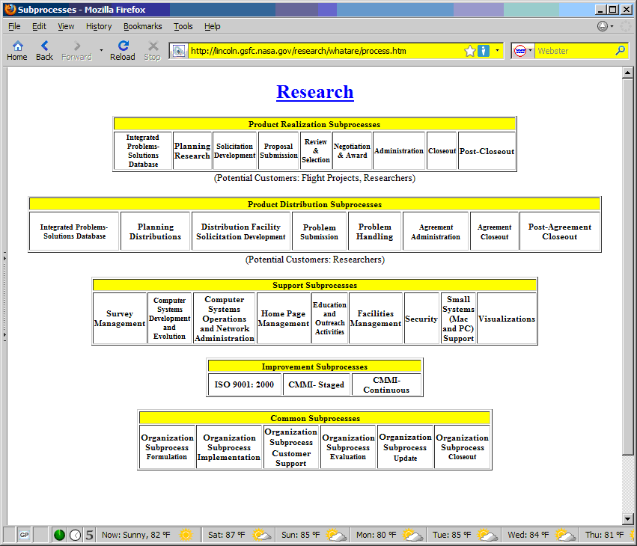Click 'Problem Handling' cell
This screenshot has height=546, width=637.
pos(374,231)
